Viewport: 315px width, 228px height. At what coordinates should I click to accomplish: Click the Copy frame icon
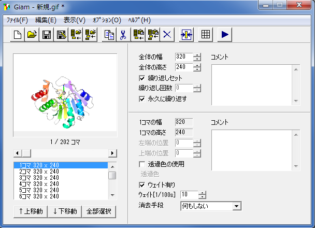click(x=109, y=35)
